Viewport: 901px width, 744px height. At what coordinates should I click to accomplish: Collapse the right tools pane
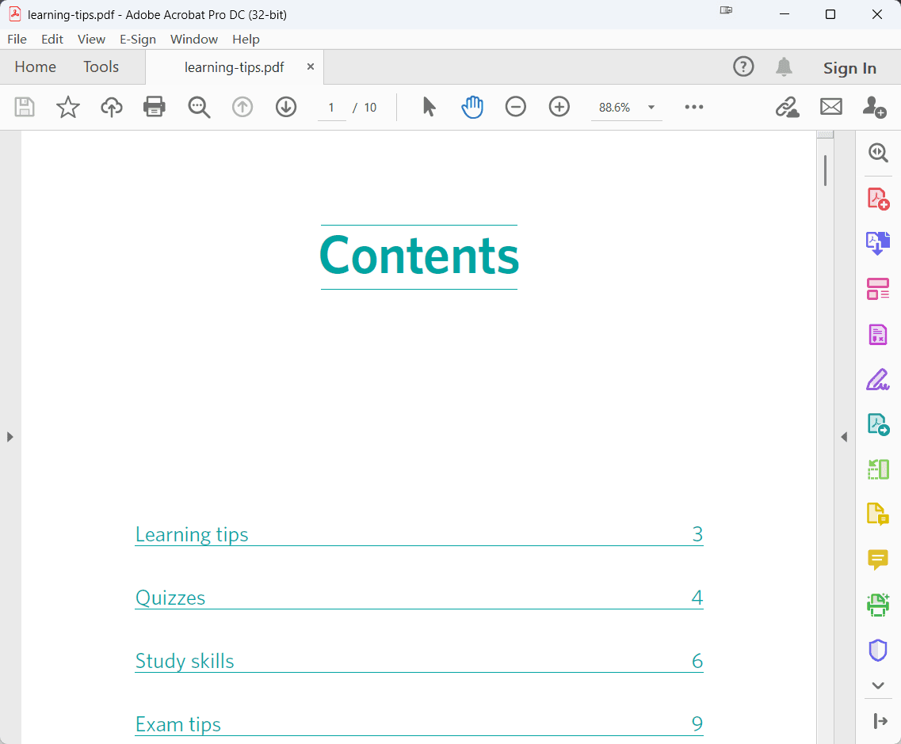(844, 437)
